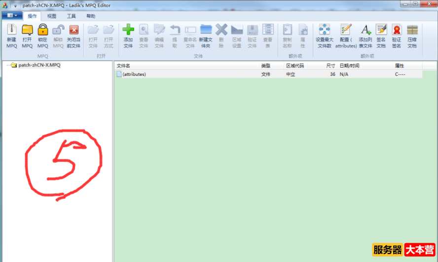Sort by the 属性 column header
Screen dimensions: 438x262
coord(407,66)
